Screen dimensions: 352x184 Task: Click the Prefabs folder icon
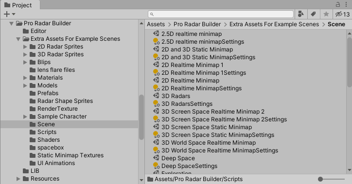click(33, 93)
